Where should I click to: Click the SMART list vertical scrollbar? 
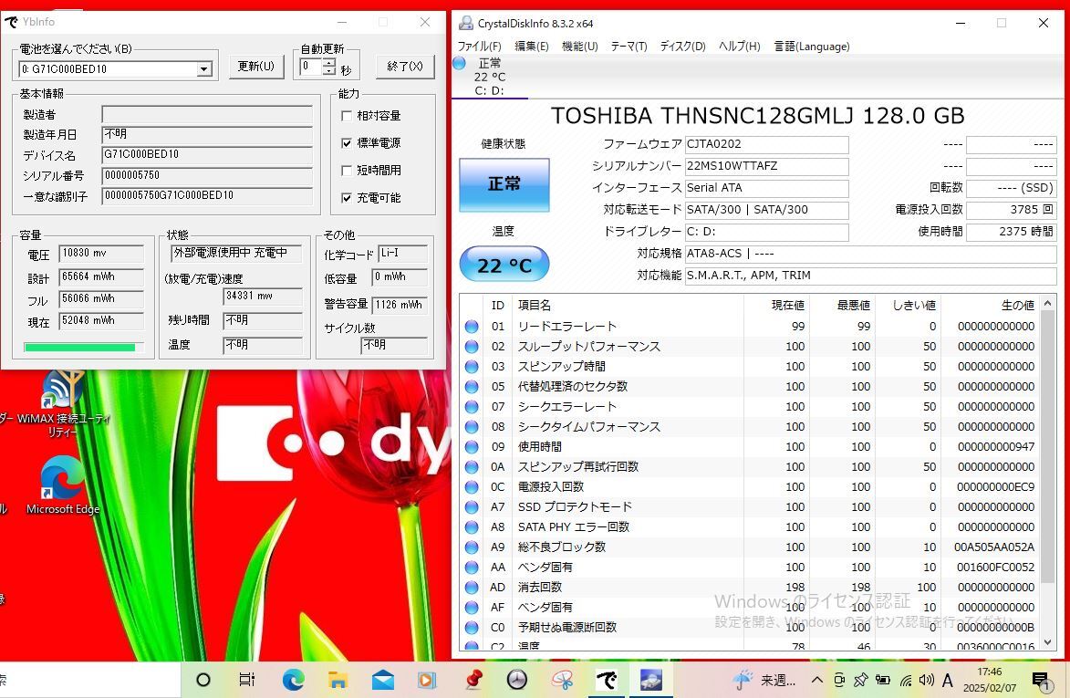point(1049,447)
